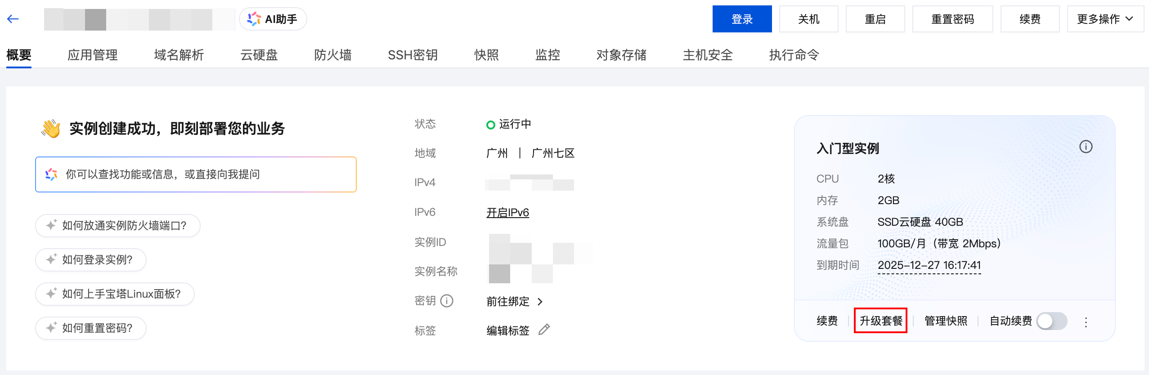Open the three-dot menu on instance card

(1086, 322)
